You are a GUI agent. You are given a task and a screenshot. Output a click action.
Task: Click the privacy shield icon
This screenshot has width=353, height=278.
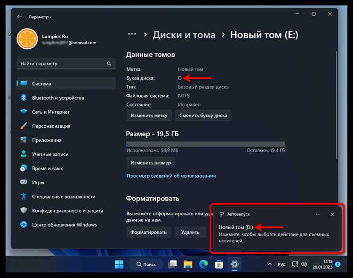(24, 210)
